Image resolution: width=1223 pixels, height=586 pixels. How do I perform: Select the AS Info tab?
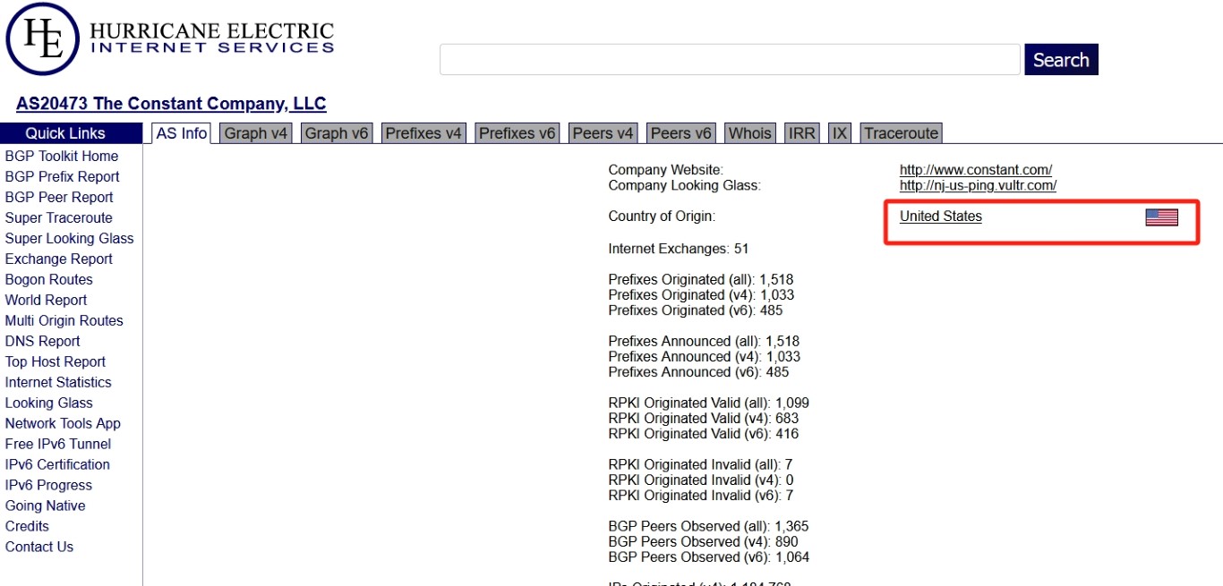coord(181,133)
